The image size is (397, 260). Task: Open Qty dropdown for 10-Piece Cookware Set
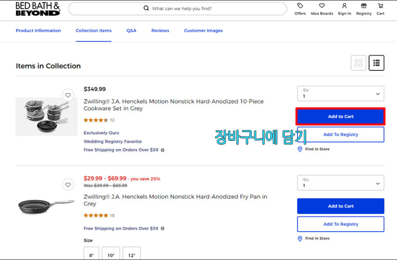340,94
